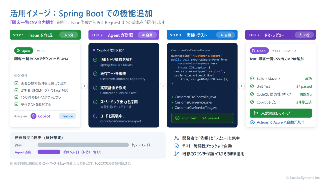The height and width of the screenshot is (183, 326).
Task: Click purple dot beside Copilot セッション
Action: 94,50
